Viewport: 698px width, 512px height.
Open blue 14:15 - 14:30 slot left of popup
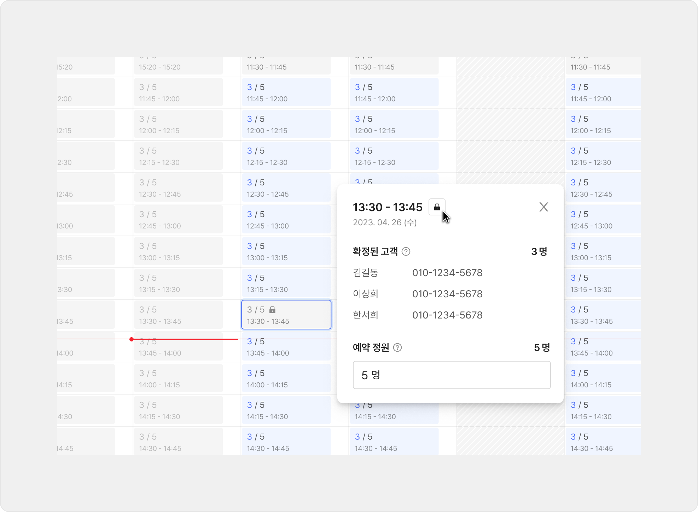pyautogui.click(x=286, y=410)
